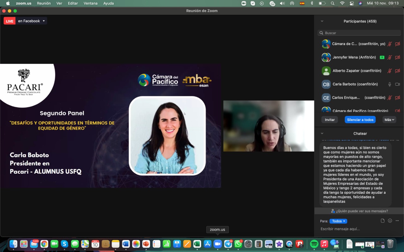Viewport: 404px width, 252px height.
Task: Click the Siri icon in menu bar
Action: click(360, 3)
